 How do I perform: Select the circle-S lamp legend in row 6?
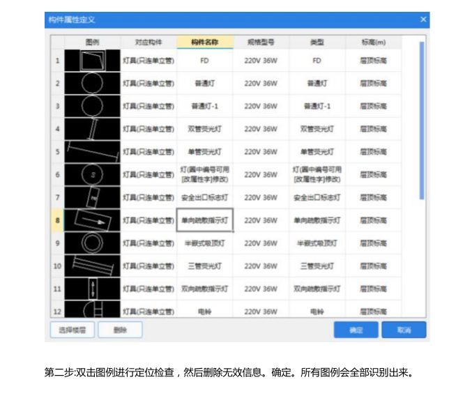tap(92, 175)
